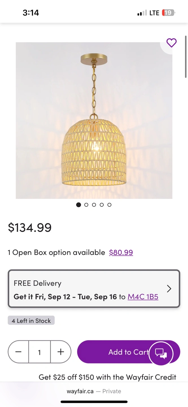Tap the battery indicator in status bar

168,13
